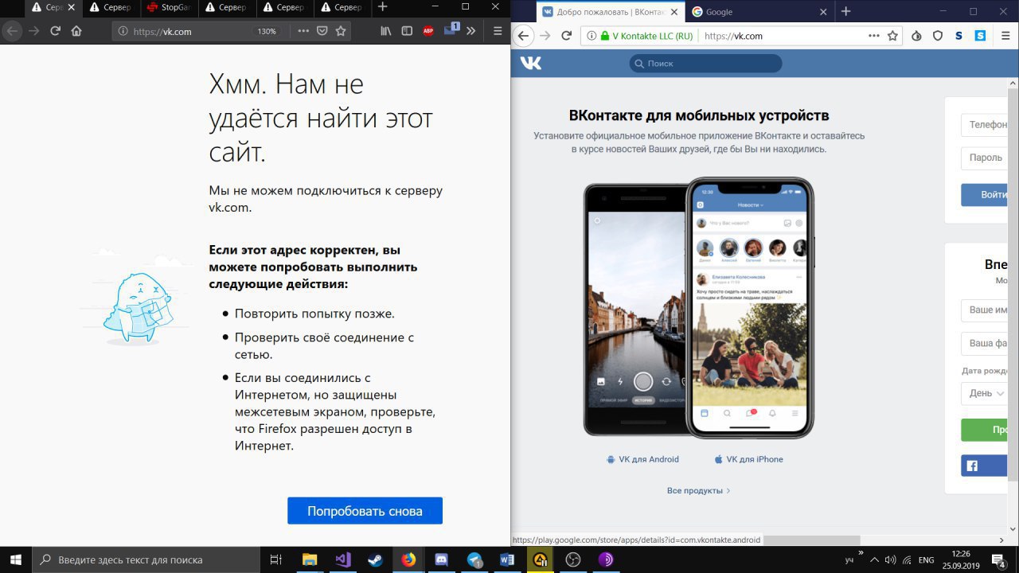Open mail notifier extension with badge 1
The image size is (1019, 573).
click(x=451, y=30)
